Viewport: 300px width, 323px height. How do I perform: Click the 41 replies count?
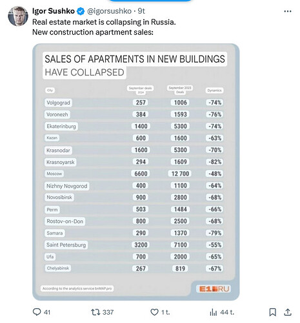pos(47,312)
